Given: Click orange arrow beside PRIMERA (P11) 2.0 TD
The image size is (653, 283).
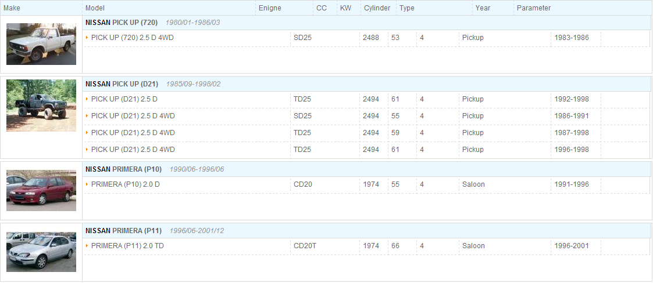Looking at the screenshot, I should [87, 246].
